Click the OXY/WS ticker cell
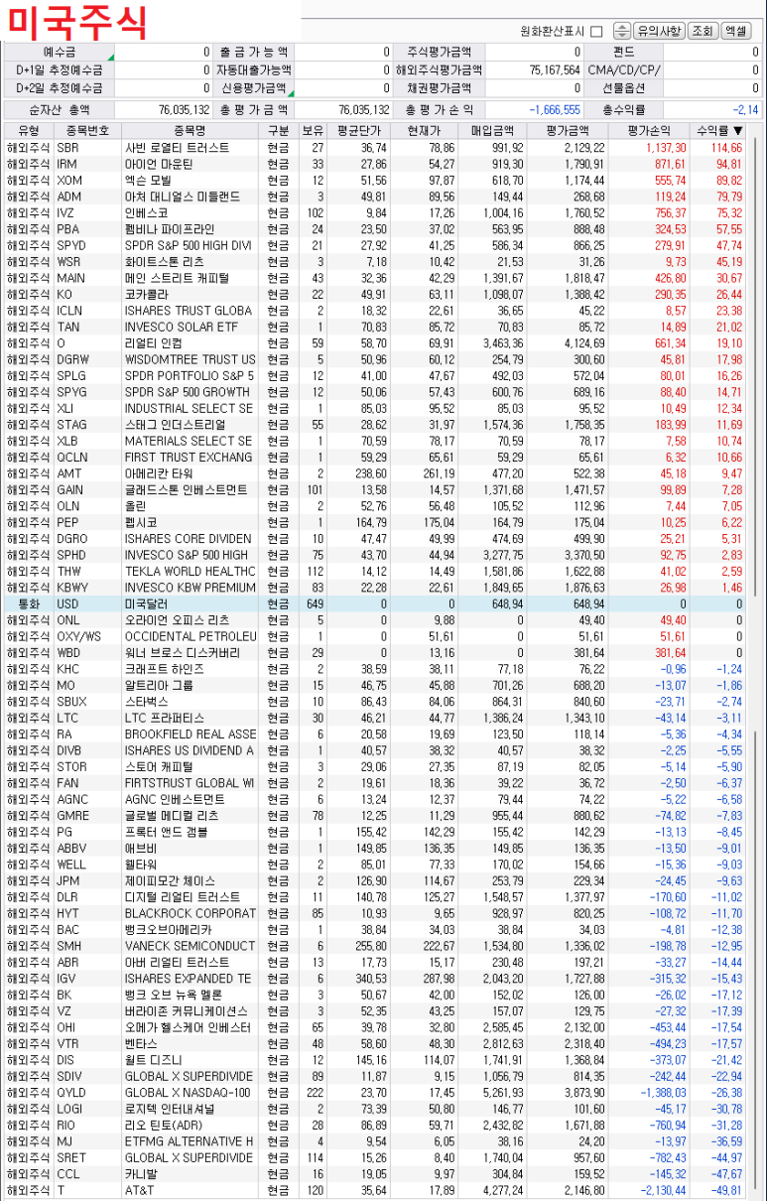This screenshot has height=1201, width=767. tap(88, 636)
